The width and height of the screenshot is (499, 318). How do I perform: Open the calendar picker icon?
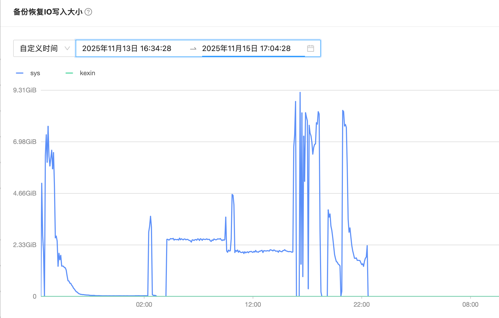click(x=311, y=48)
